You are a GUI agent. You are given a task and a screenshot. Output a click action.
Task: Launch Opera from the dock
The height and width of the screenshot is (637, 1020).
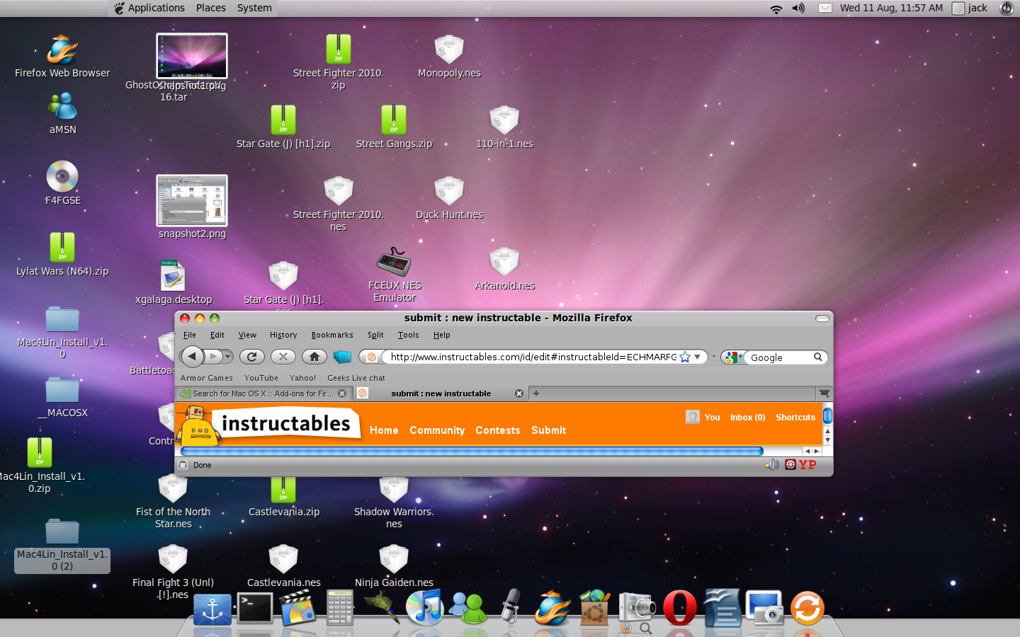pos(679,607)
